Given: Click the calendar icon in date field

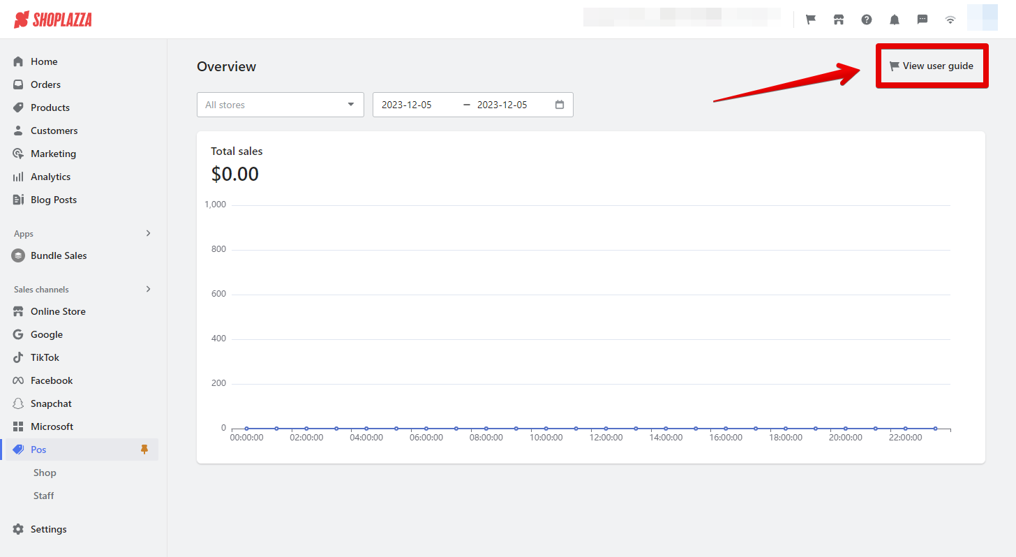Looking at the screenshot, I should 560,105.
